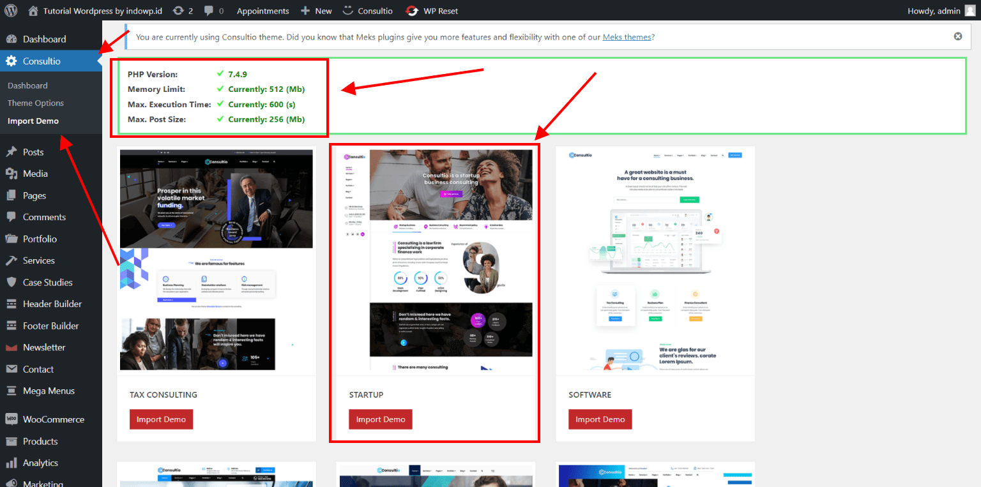Open the Meks themes link in notice
Screen dimensions: 981x487
627,36
